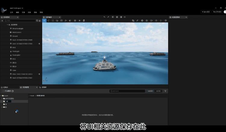Click Asset in the breadcrumb path
This screenshot has height=132, width=226.
tap(32, 96)
